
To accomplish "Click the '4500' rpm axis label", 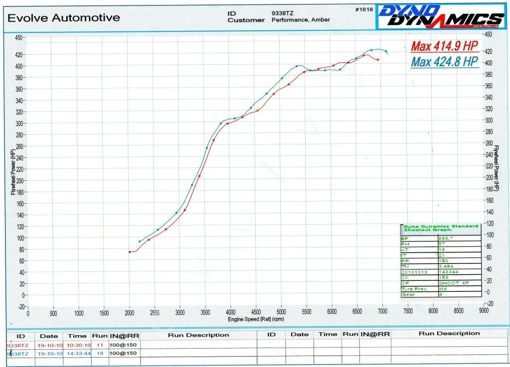I will click(256, 312).
